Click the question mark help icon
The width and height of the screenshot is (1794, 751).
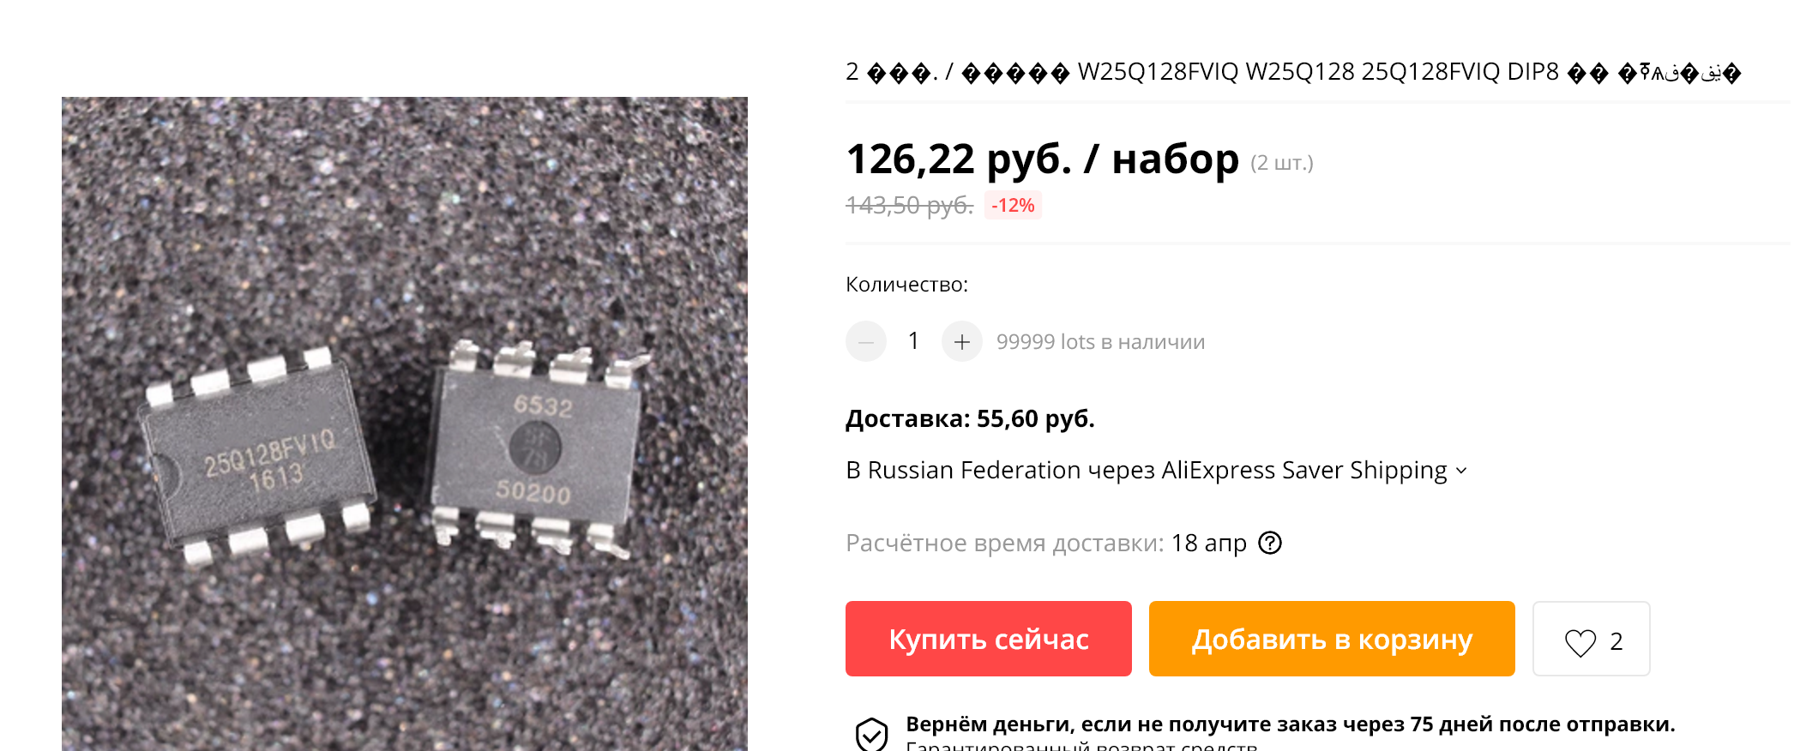[1269, 543]
